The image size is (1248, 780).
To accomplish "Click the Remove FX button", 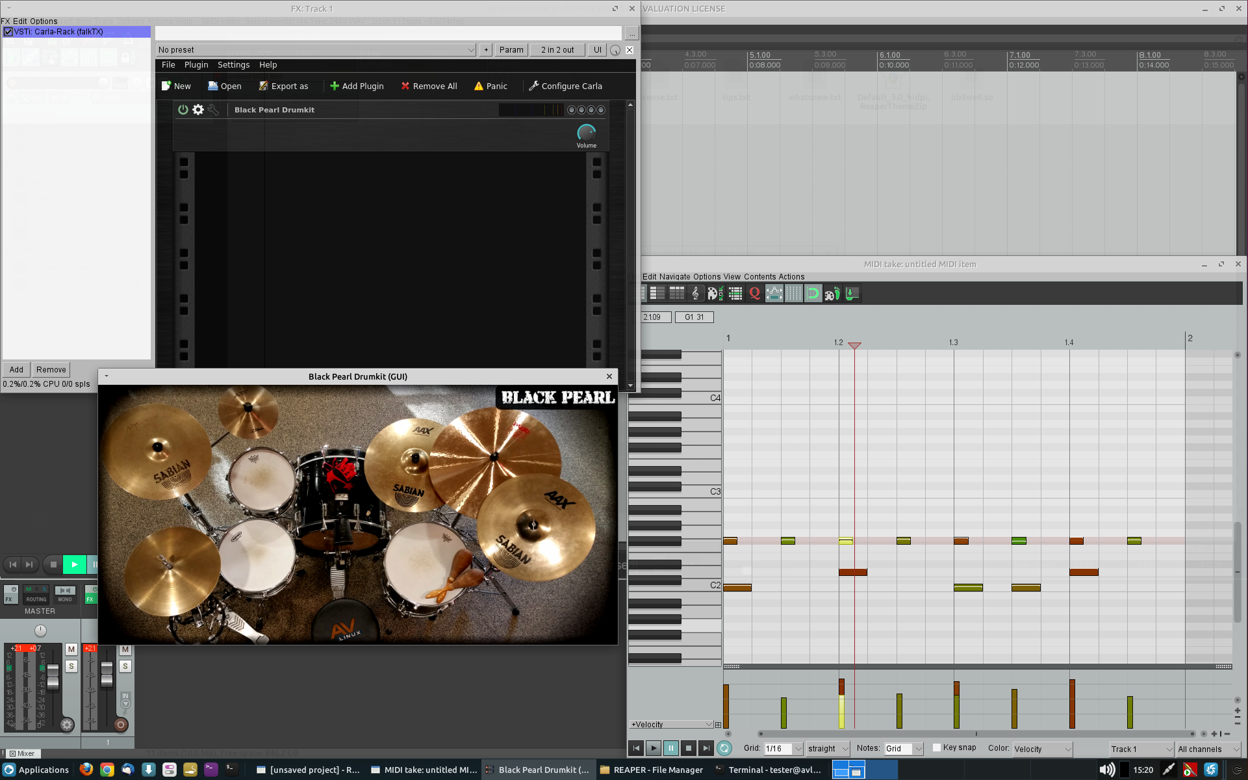I will click(51, 370).
